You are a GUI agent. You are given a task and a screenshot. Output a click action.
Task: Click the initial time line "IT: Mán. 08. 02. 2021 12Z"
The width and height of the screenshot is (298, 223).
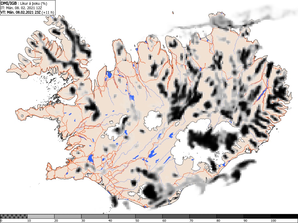click(21, 8)
